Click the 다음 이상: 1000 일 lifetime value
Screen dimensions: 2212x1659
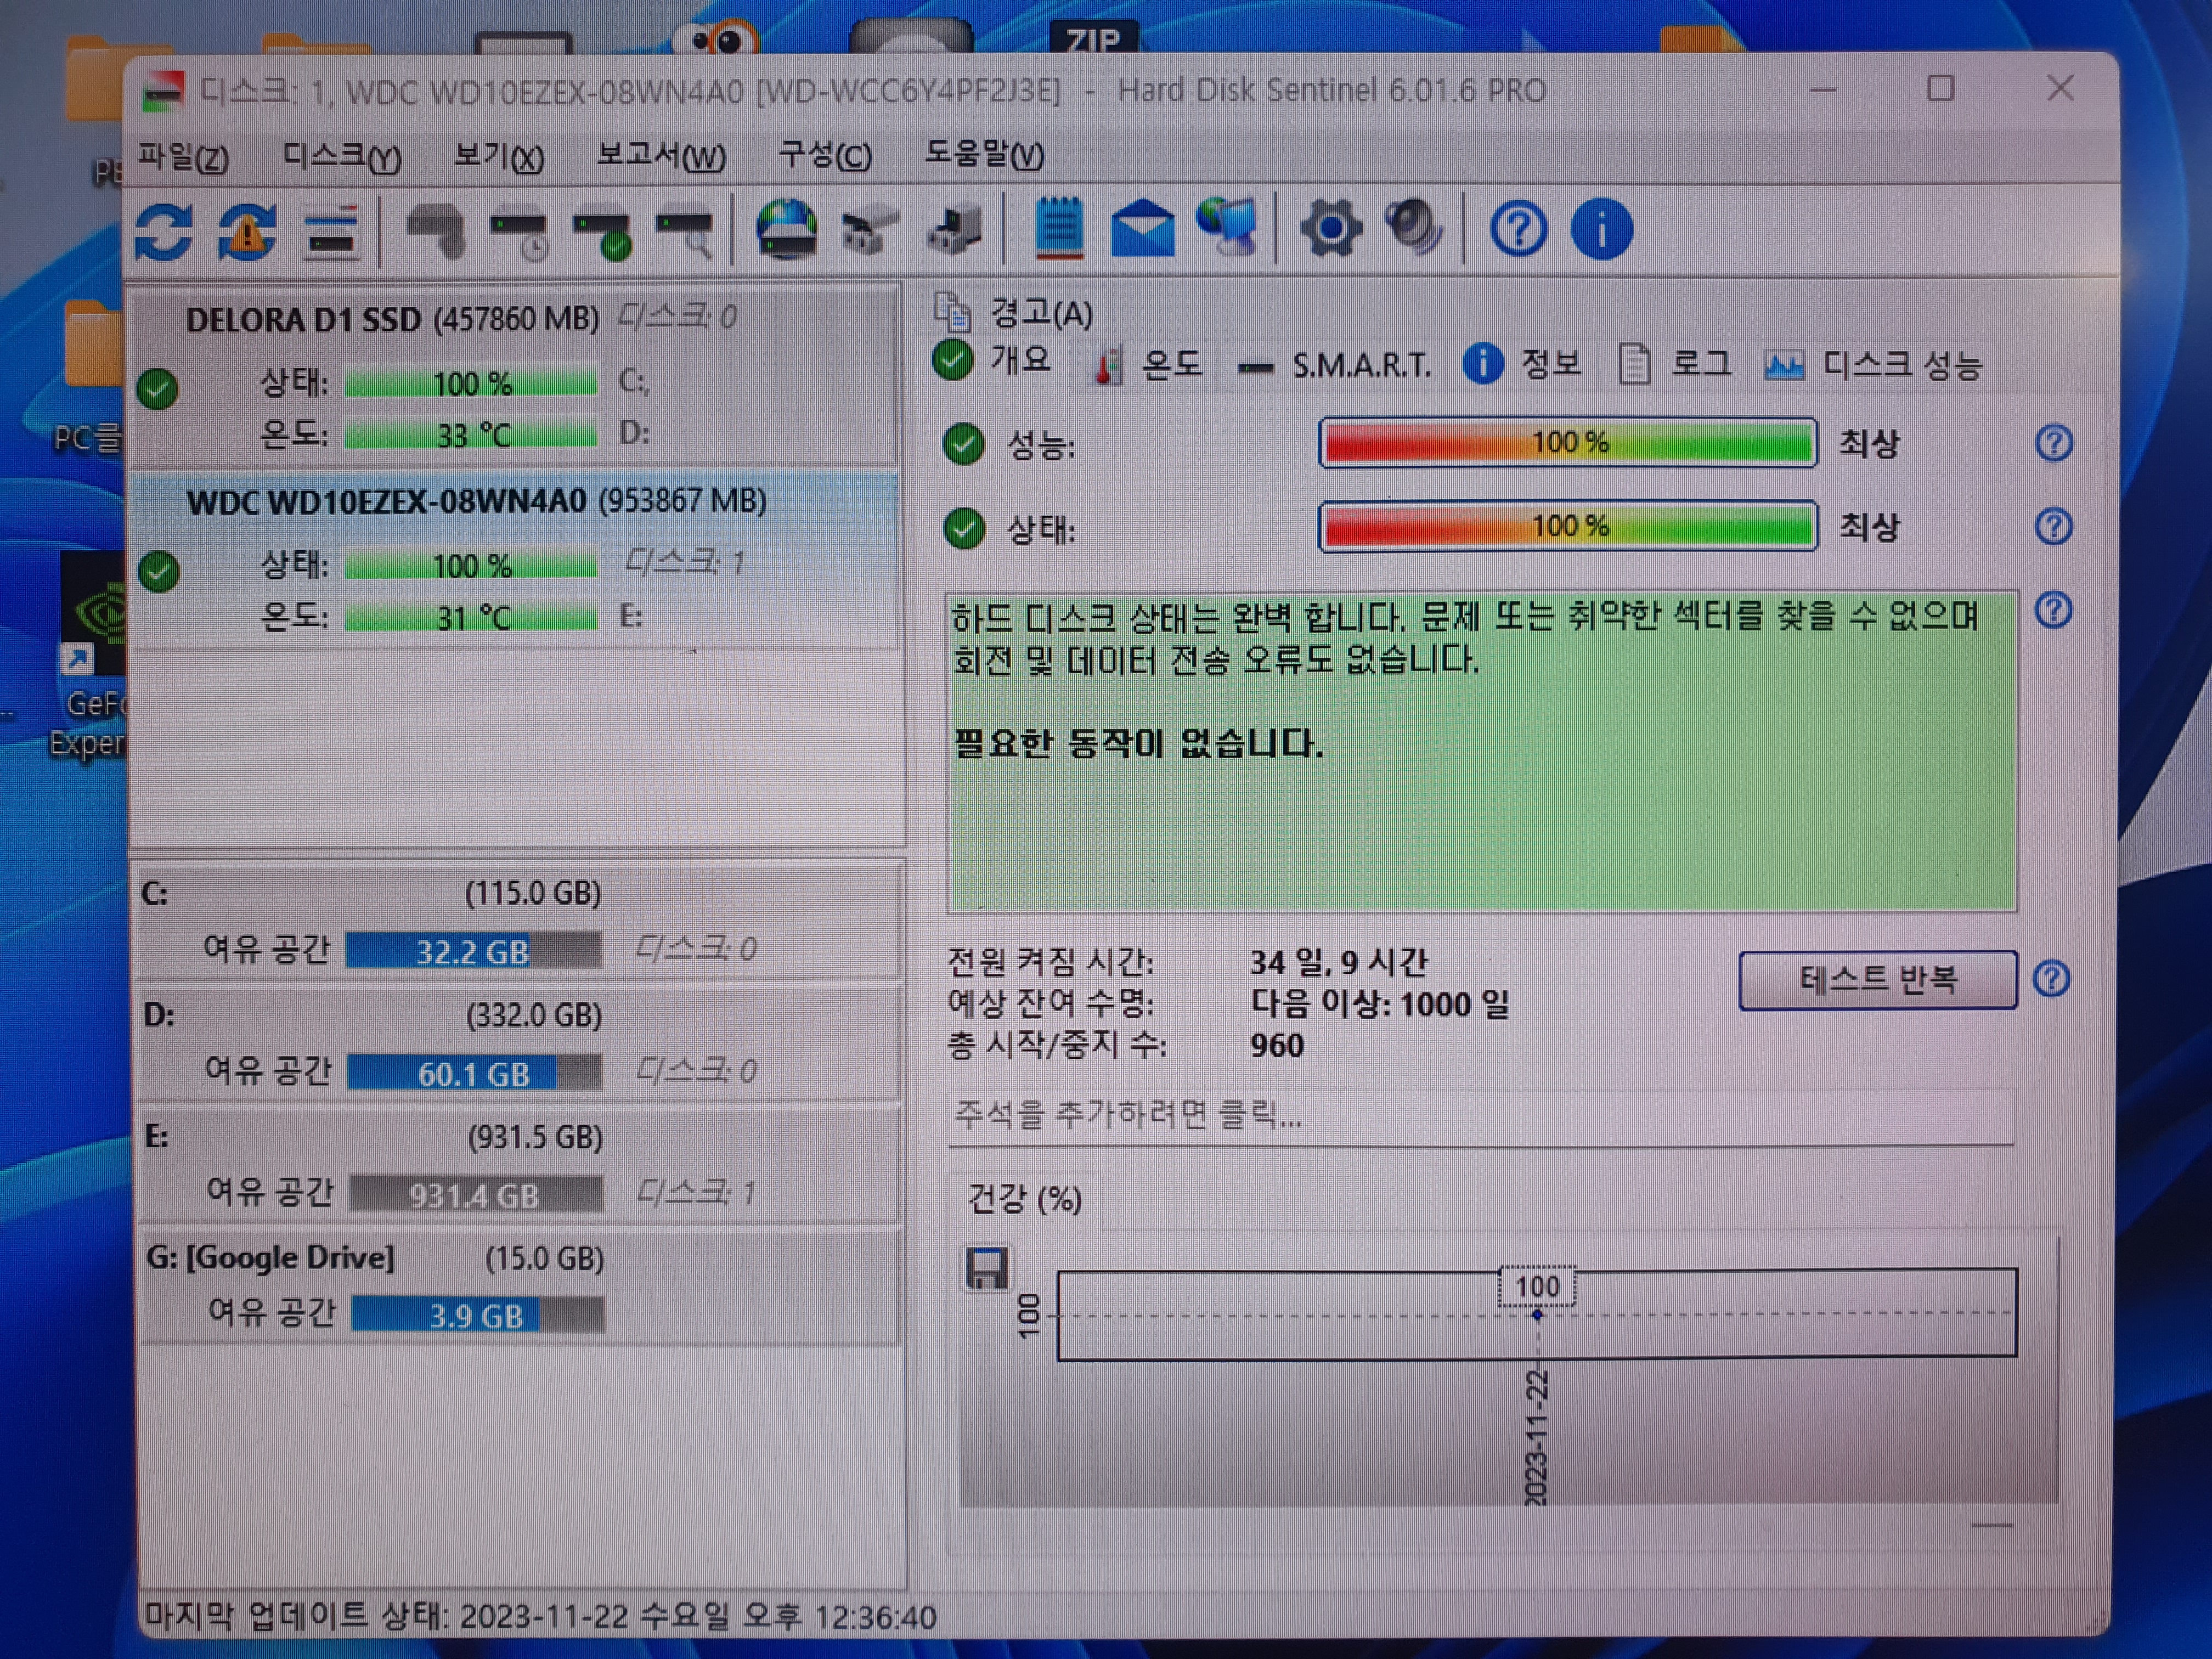coord(1380,1004)
